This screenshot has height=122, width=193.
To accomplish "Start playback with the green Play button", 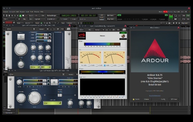I will tap(20, 16).
